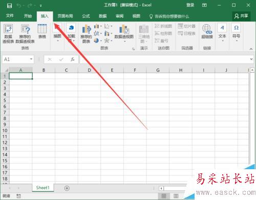Click the Ribbon Display Options icon
Viewport: 256px width, 200px height.
pyautogui.click(x=204, y=5)
